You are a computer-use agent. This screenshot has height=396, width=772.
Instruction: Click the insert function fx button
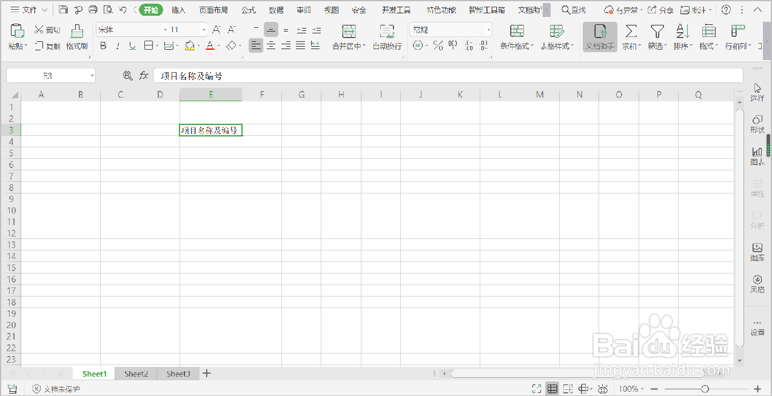coord(144,76)
